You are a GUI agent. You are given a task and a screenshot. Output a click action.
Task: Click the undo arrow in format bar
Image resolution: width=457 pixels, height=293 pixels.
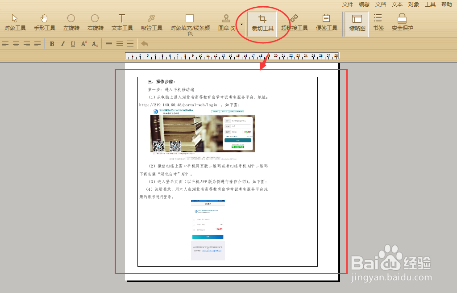click(145, 44)
